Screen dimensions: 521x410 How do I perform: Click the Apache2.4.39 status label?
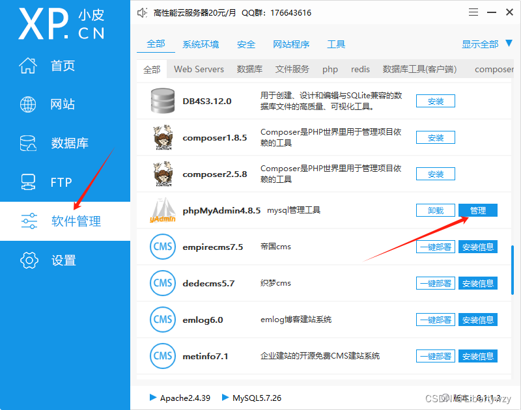185,398
